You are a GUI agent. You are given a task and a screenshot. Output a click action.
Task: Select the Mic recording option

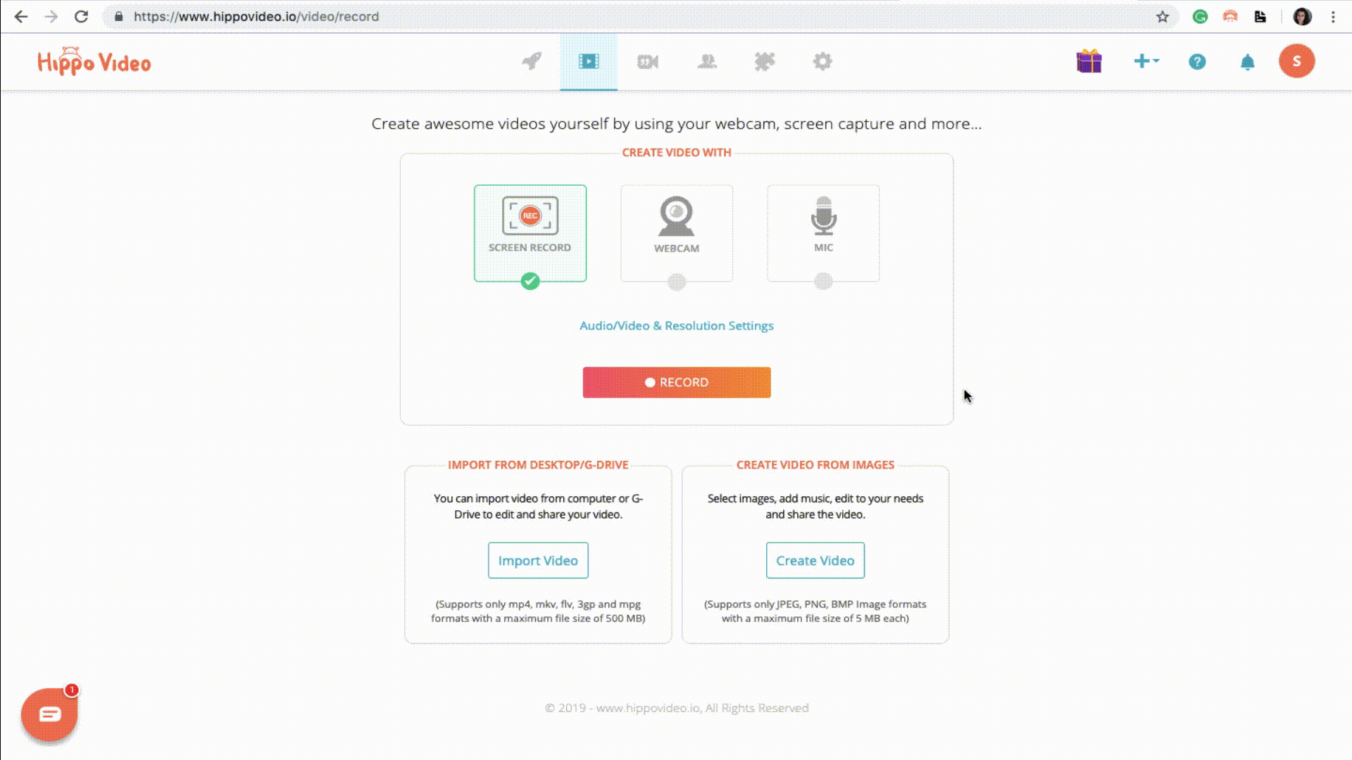click(822, 233)
